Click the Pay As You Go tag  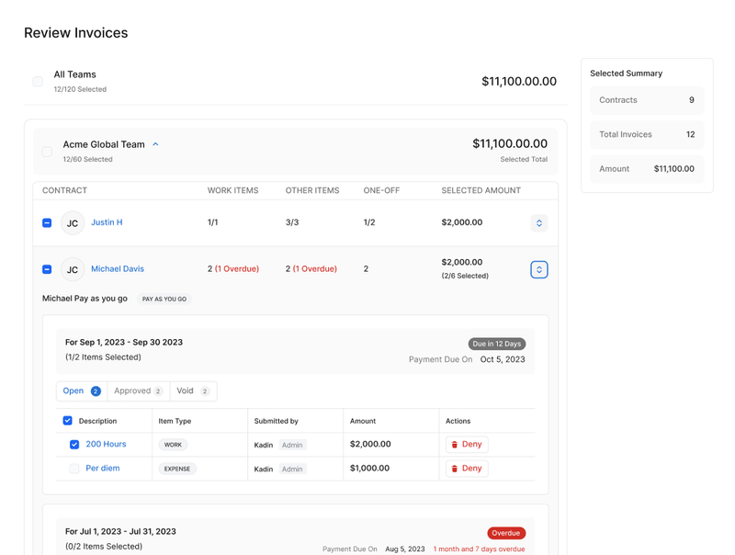[164, 300]
